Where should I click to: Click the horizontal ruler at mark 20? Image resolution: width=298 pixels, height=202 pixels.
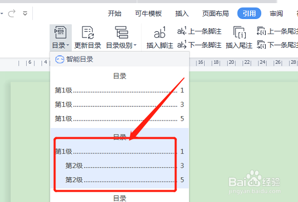231,62
